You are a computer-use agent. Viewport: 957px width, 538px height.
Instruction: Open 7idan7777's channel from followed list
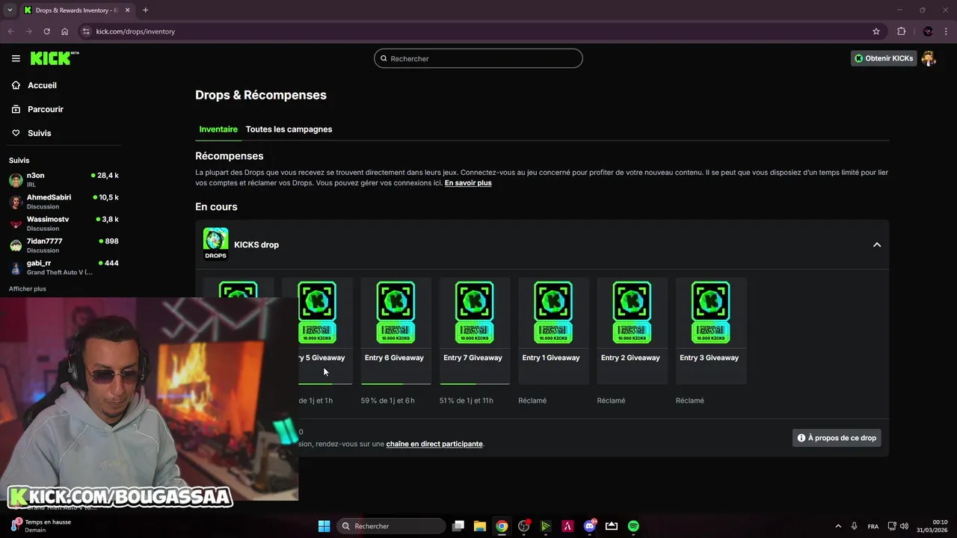64,245
